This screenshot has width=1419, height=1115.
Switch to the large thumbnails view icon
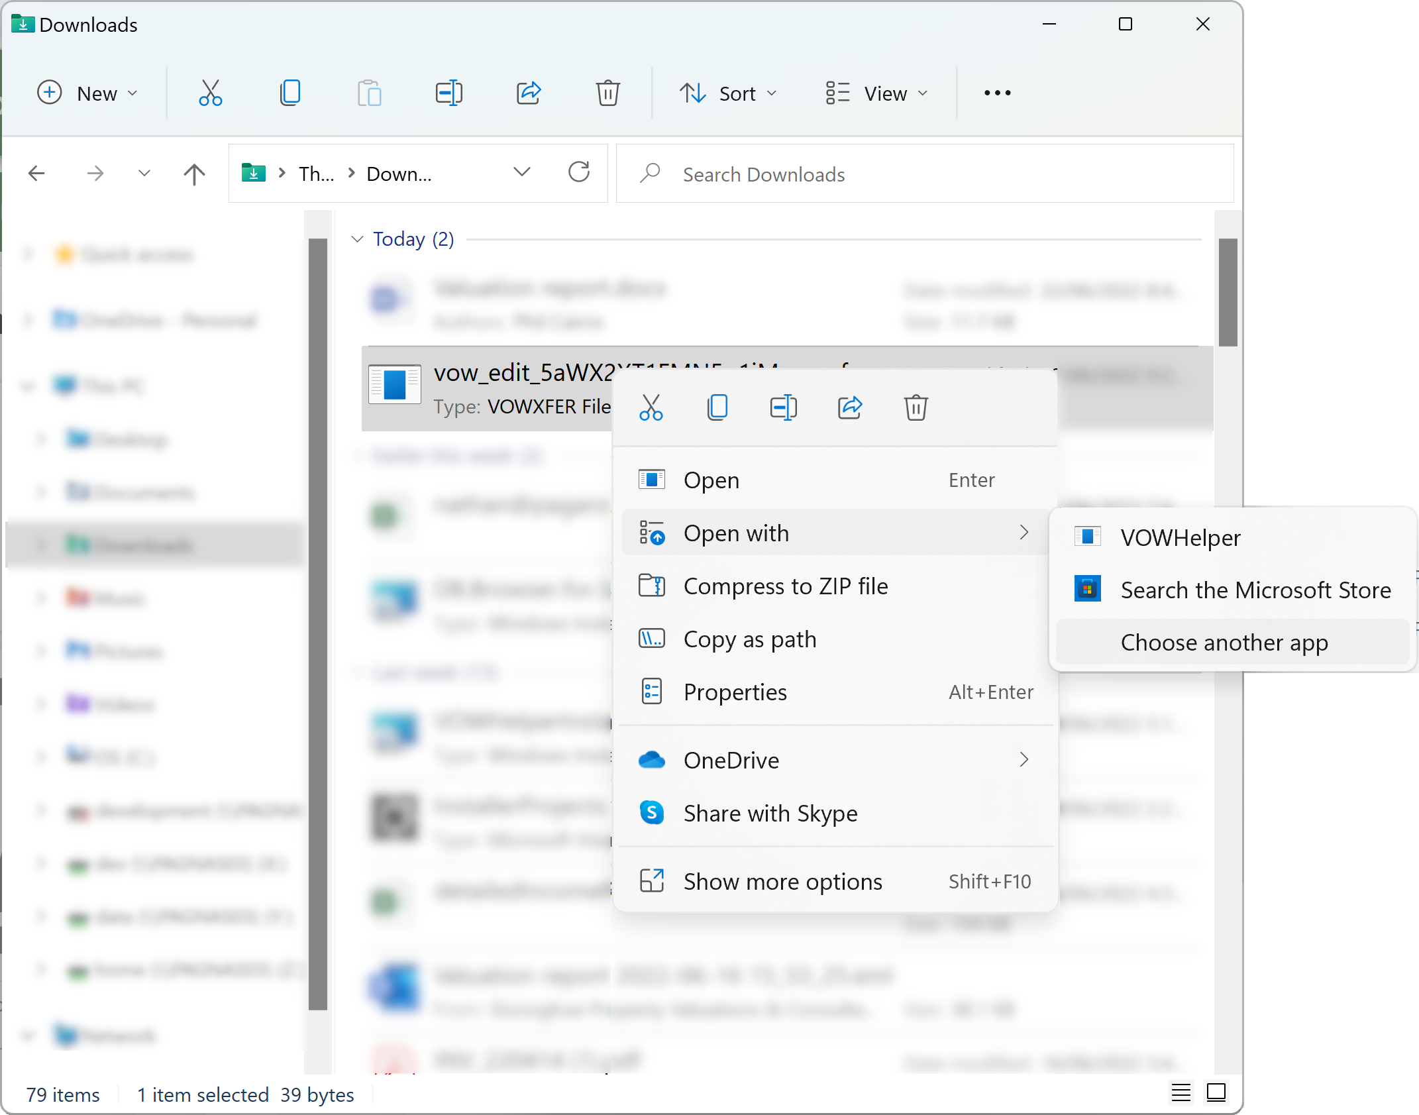click(1216, 1092)
